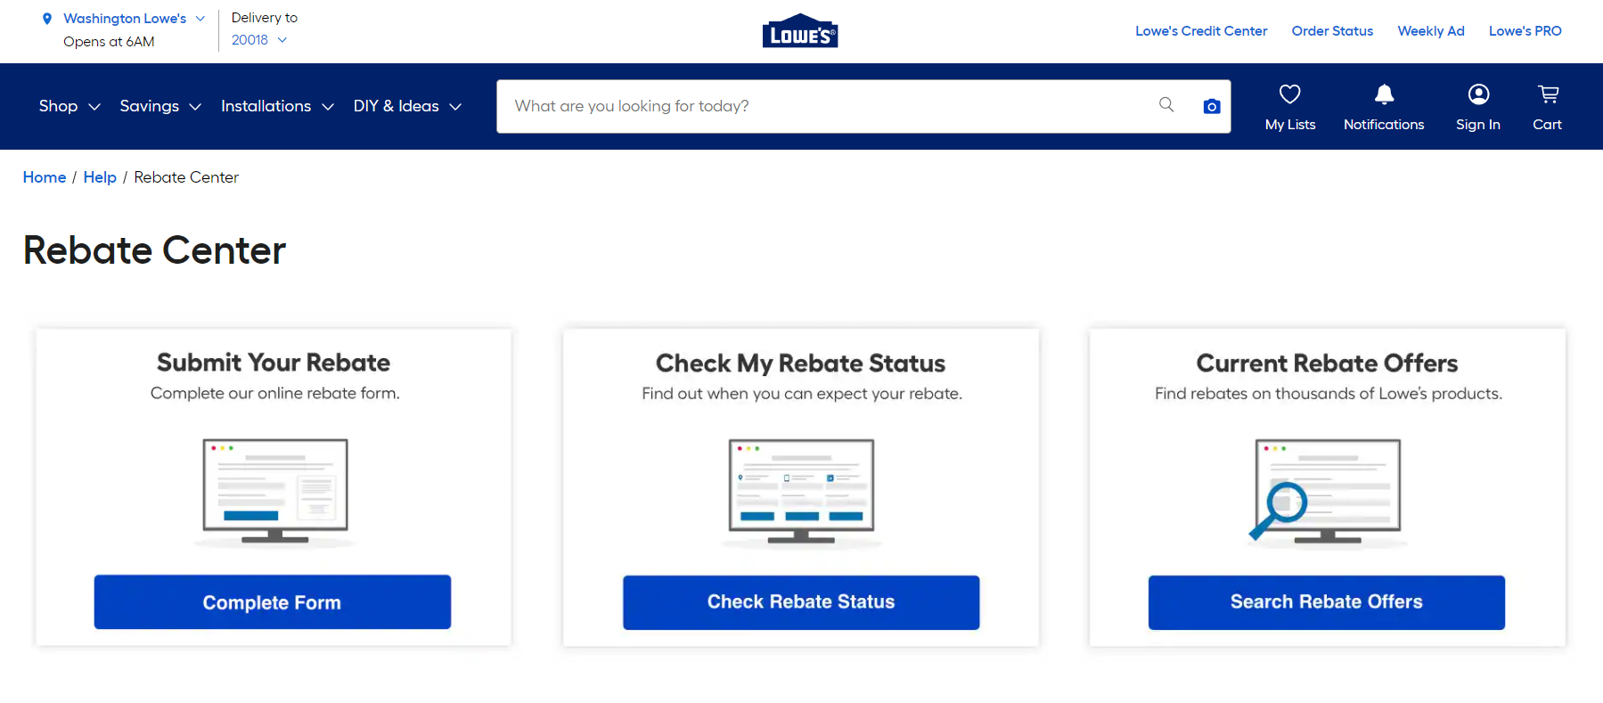The width and height of the screenshot is (1603, 703).
Task: Click the store location pin icon
Action: pyautogui.click(x=47, y=19)
